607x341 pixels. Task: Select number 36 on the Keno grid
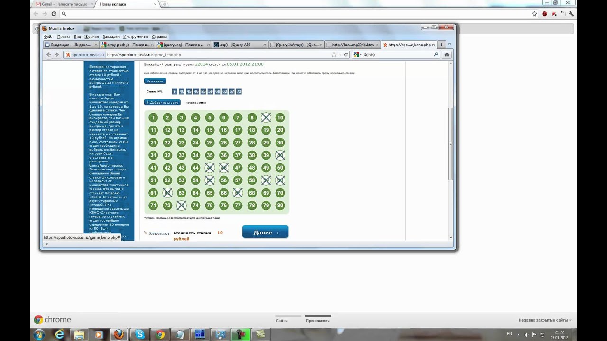click(223, 155)
